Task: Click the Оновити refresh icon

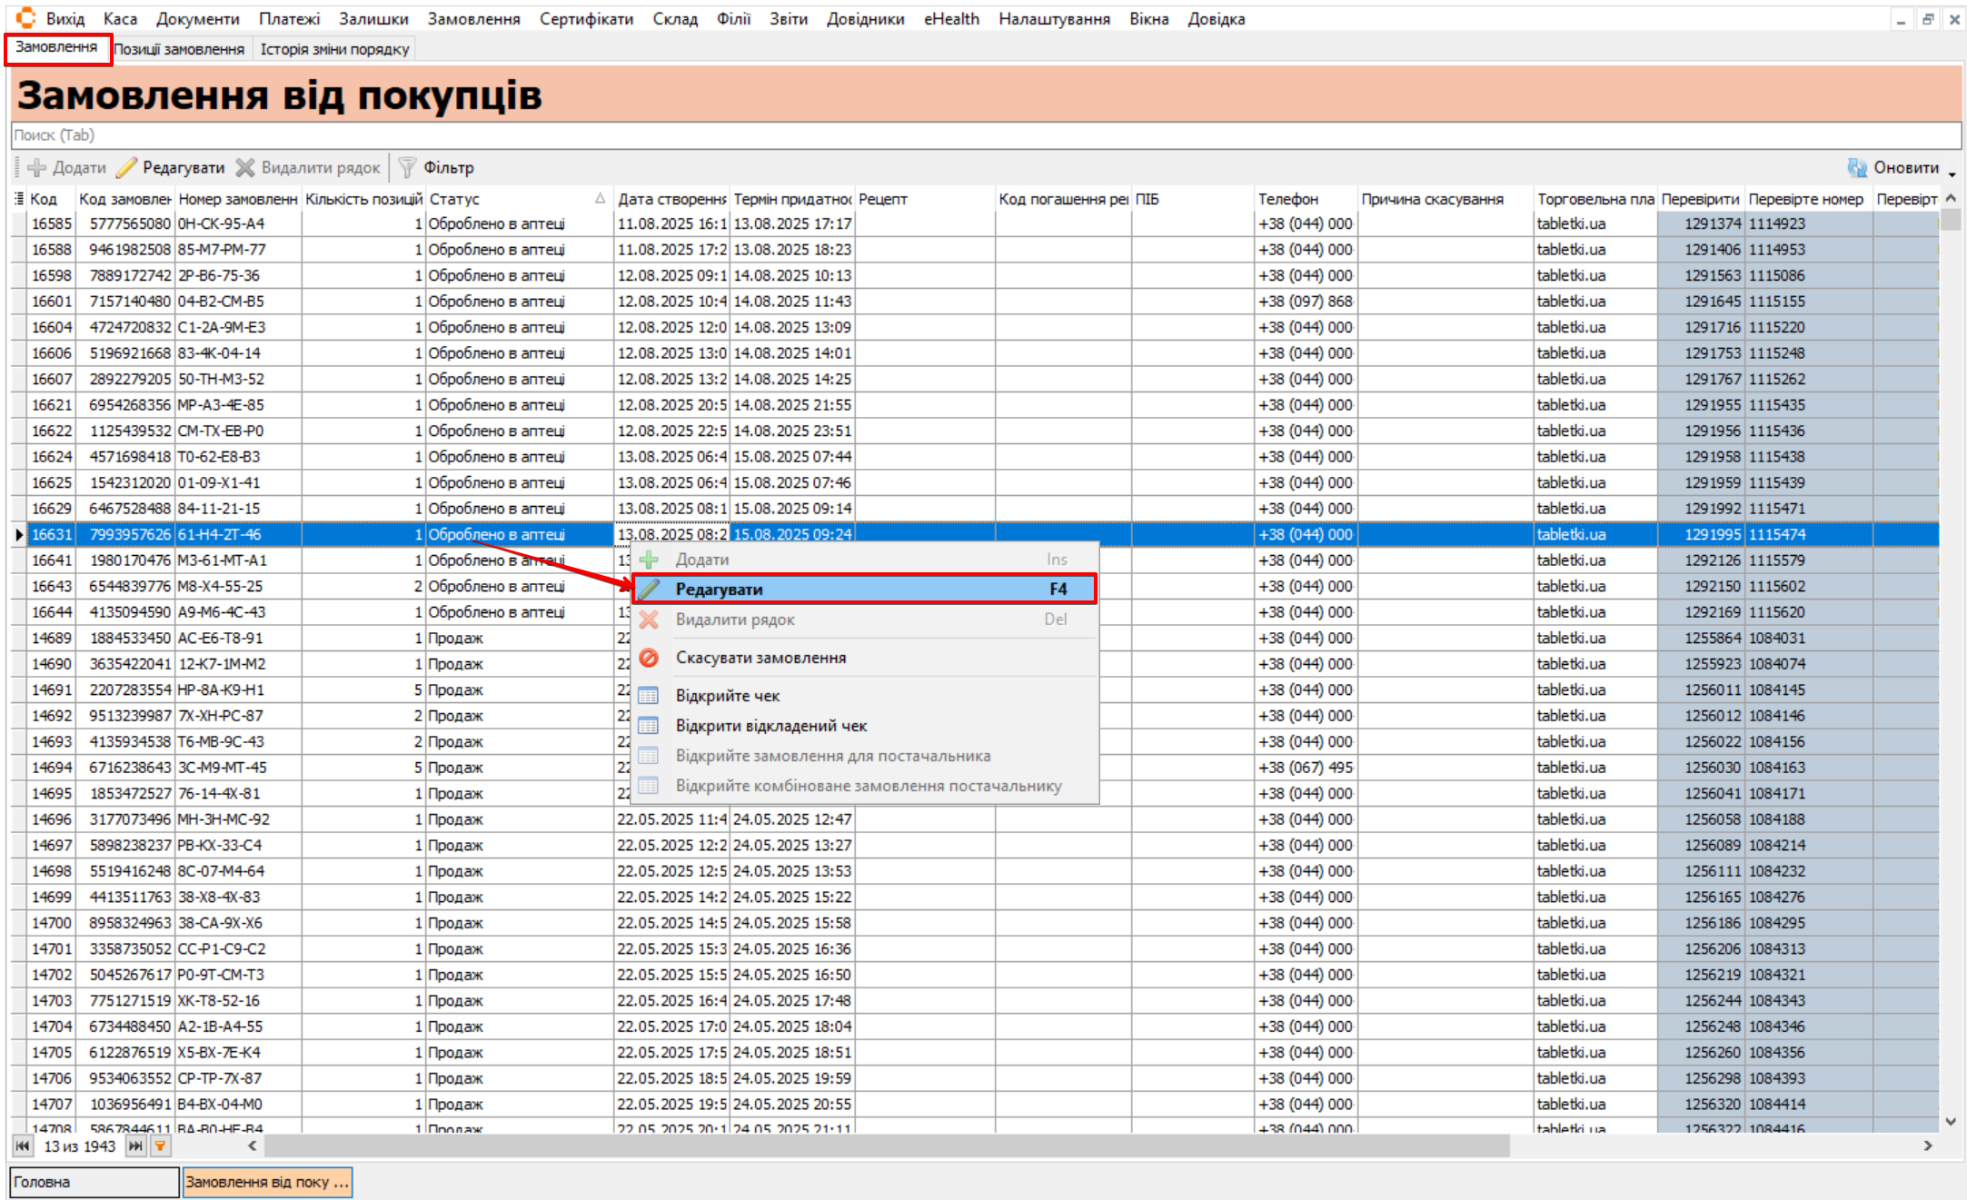Action: click(x=1857, y=167)
